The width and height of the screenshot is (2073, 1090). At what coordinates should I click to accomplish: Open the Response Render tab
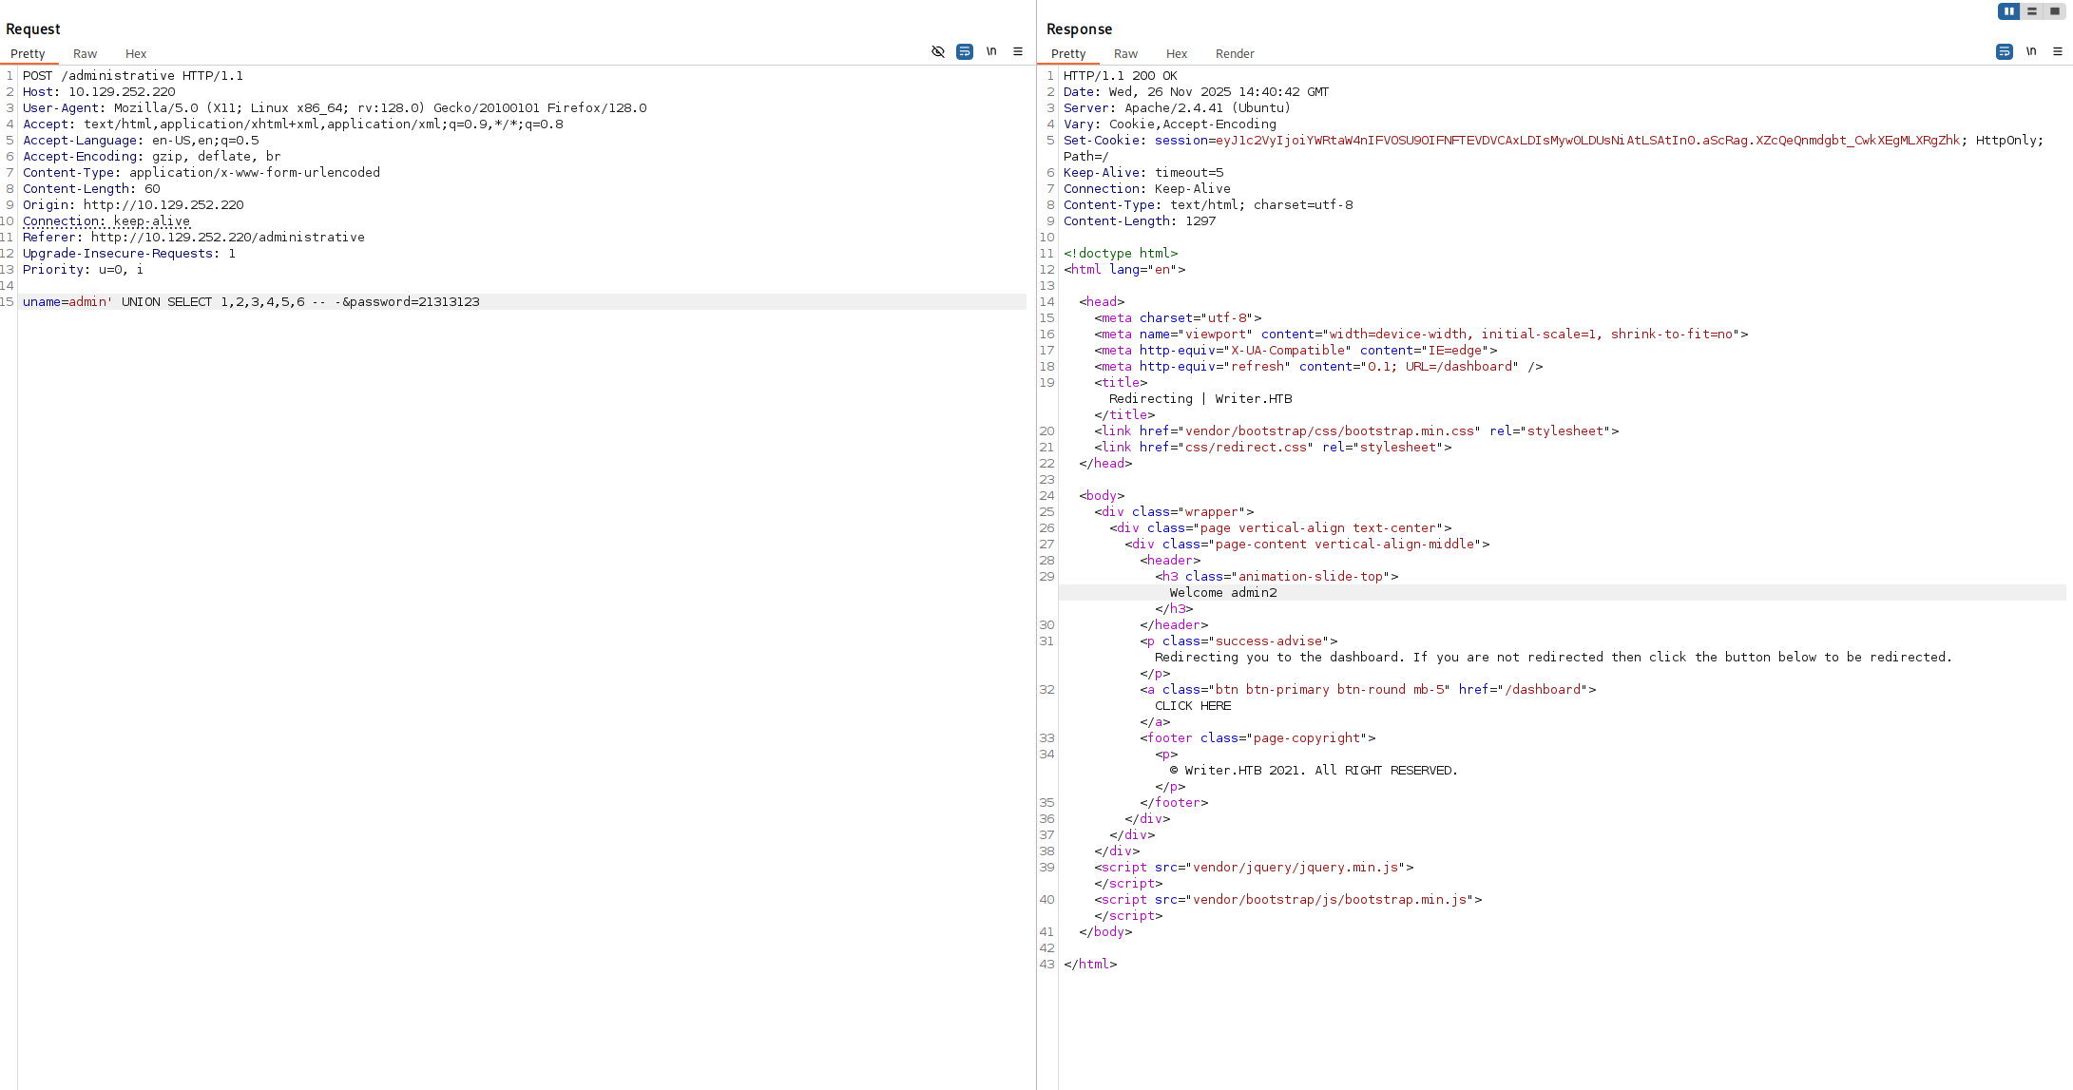(x=1235, y=54)
